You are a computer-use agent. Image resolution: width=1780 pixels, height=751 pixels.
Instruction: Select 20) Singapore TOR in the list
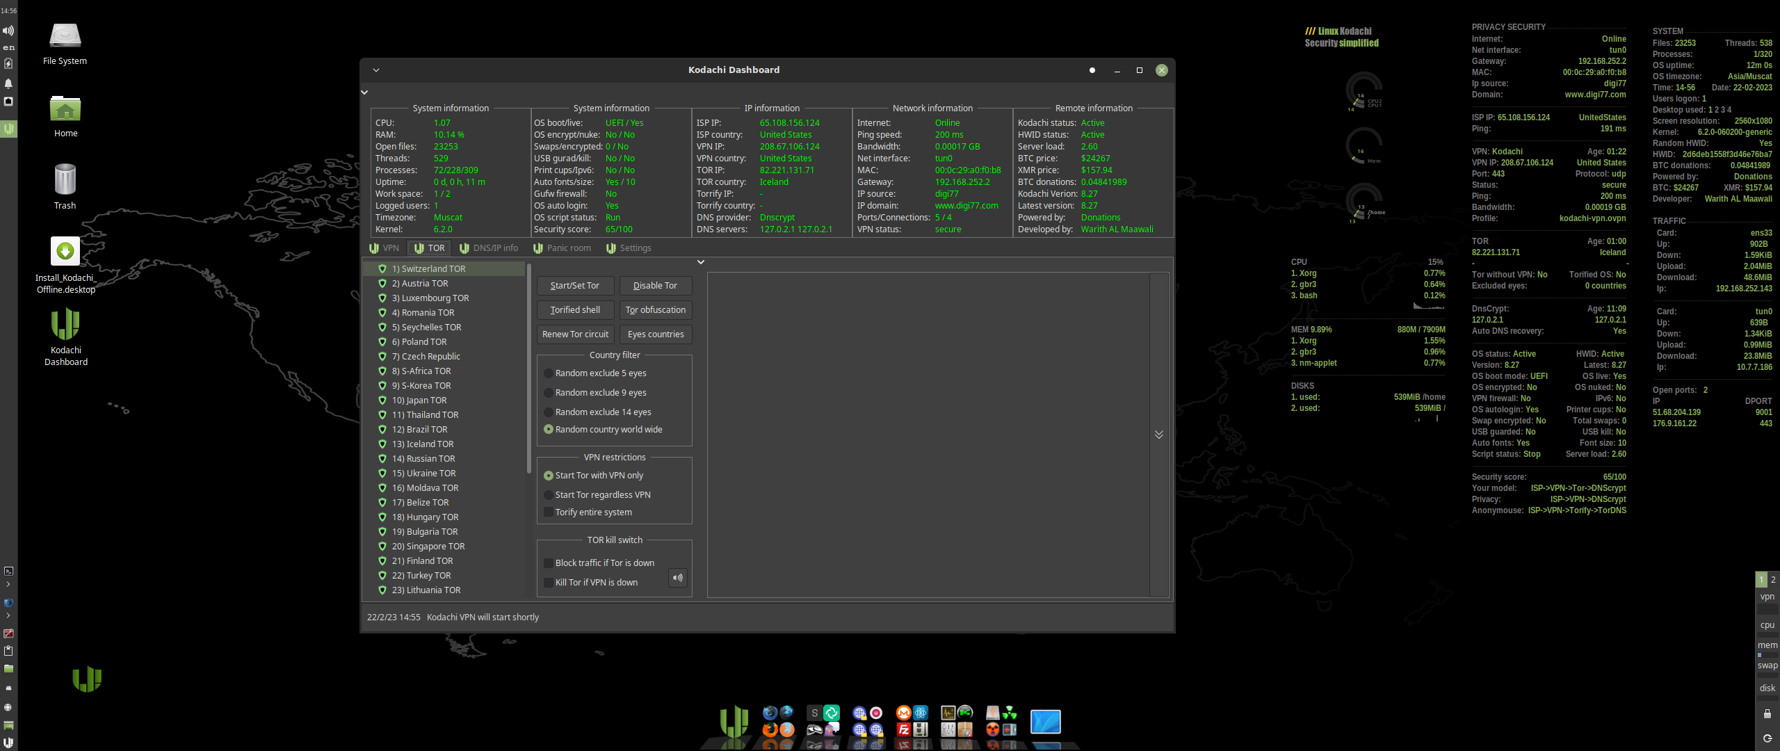[444, 547]
